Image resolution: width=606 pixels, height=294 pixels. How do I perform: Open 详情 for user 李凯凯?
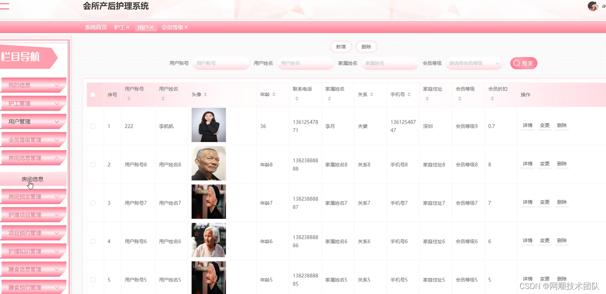coord(527,125)
